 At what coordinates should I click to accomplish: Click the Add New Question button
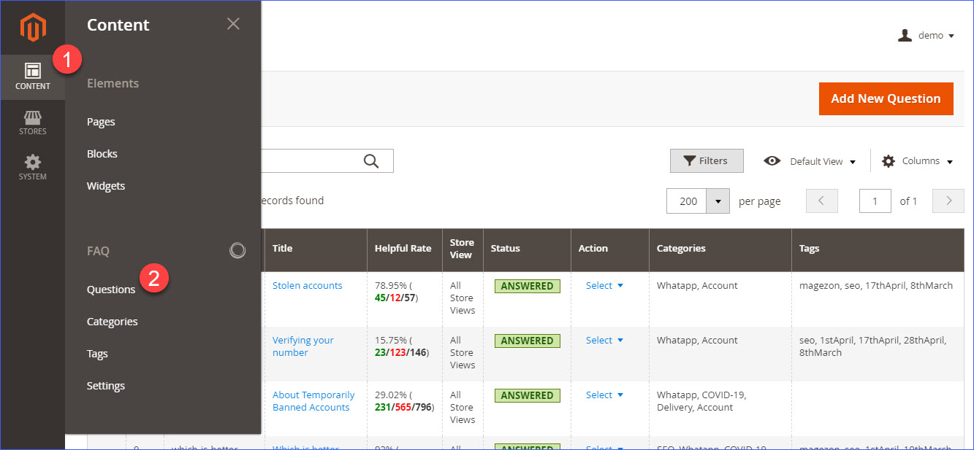click(886, 98)
